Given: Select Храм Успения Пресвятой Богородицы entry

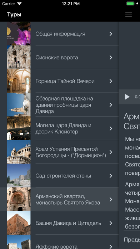Looking at the screenshot, I should tap(62, 152).
